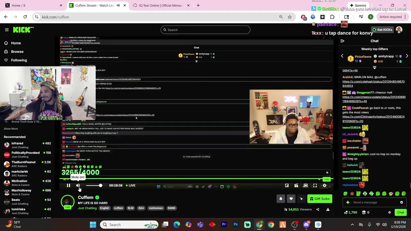Select the motionman tag
This screenshot has height=231, width=411.
(156, 208)
